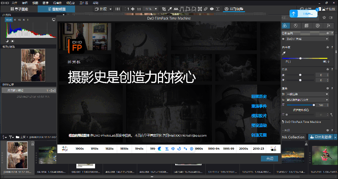Screen dimensions: 338x179
Task: Select G channel in histogram
Action: tap(19, 20)
